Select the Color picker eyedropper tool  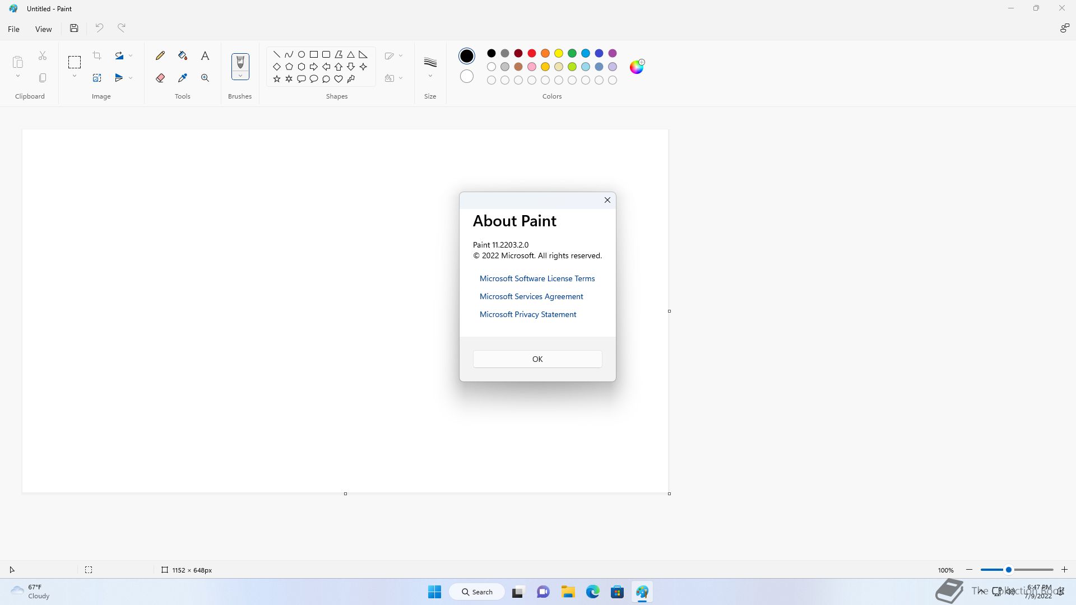[183, 78]
